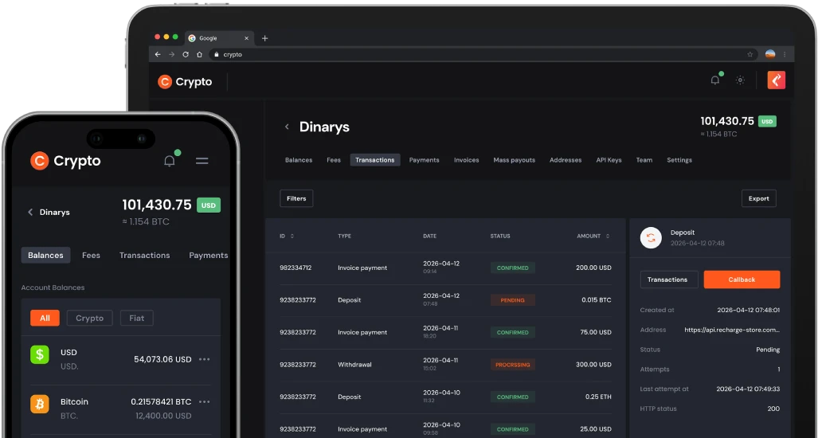
Task: Select the Fiat balance filter
Action: point(137,318)
